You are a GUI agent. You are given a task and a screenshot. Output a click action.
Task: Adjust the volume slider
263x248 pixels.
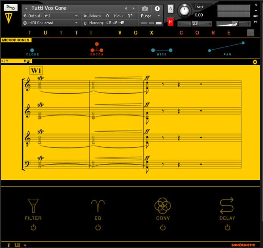click(233, 24)
